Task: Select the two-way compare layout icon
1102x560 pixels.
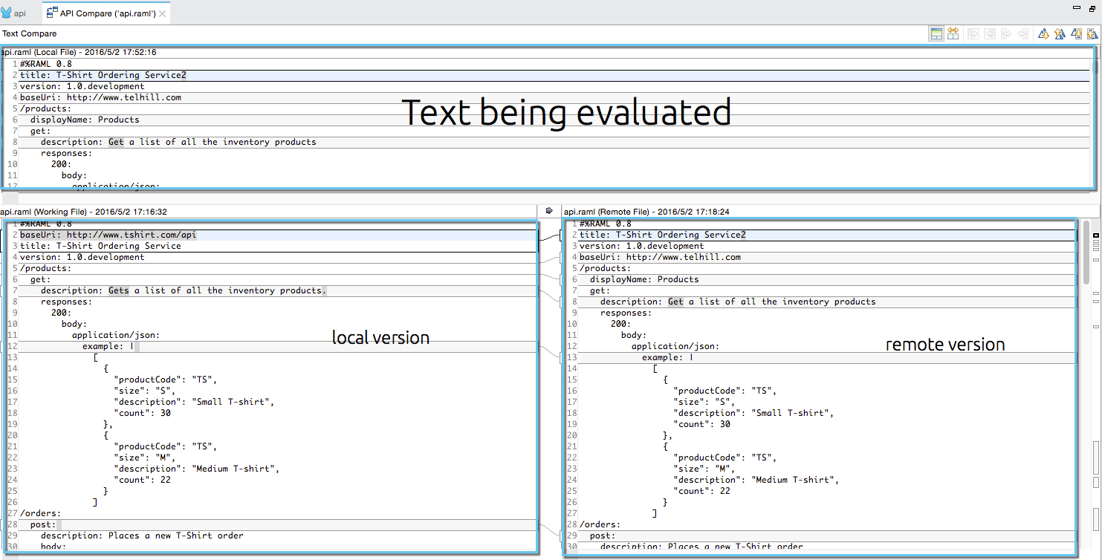Action: coord(938,33)
